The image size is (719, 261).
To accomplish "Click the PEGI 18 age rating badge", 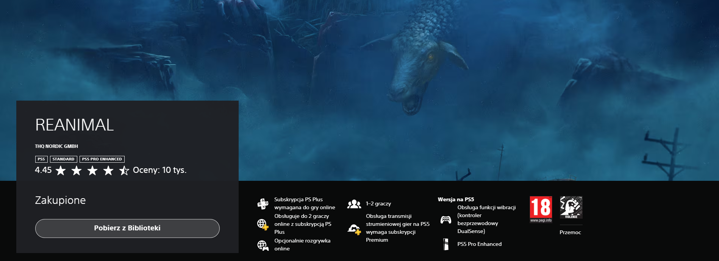I will (541, 209).
